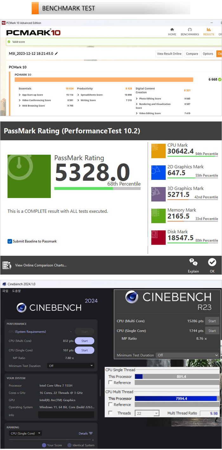
Task: Expand Spreadsheets Score row
Action: coord(78,95)
